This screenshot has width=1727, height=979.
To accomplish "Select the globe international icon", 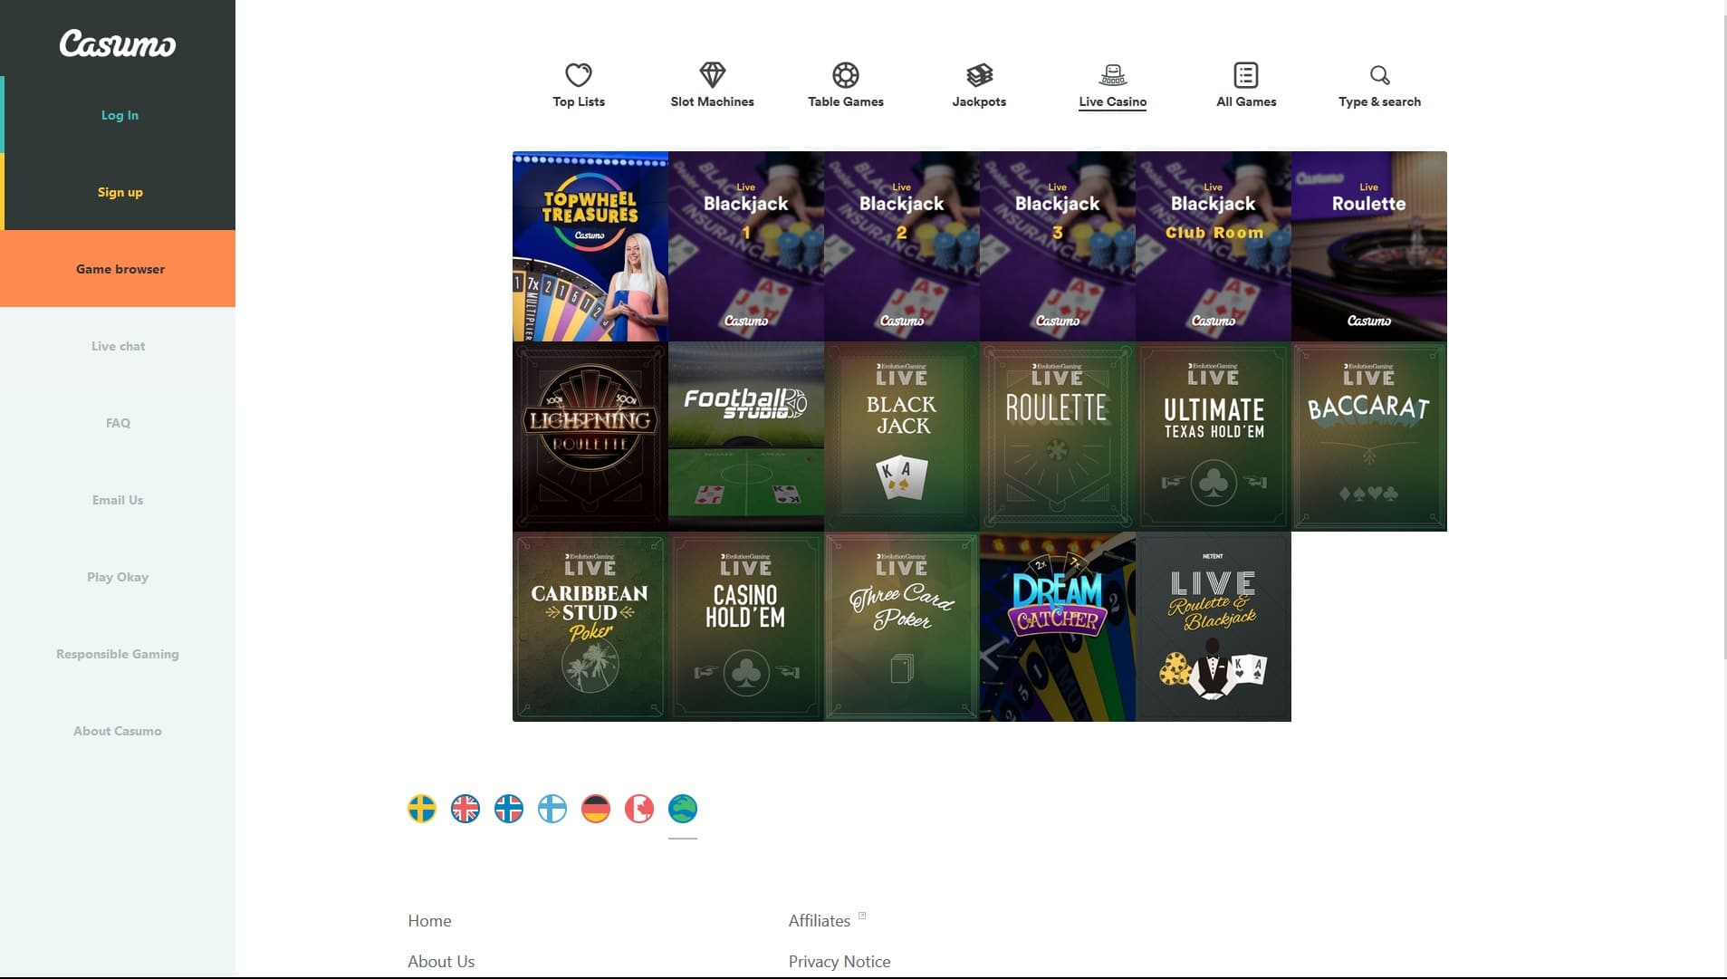I will pyautogui.click(x=683, y=809).
